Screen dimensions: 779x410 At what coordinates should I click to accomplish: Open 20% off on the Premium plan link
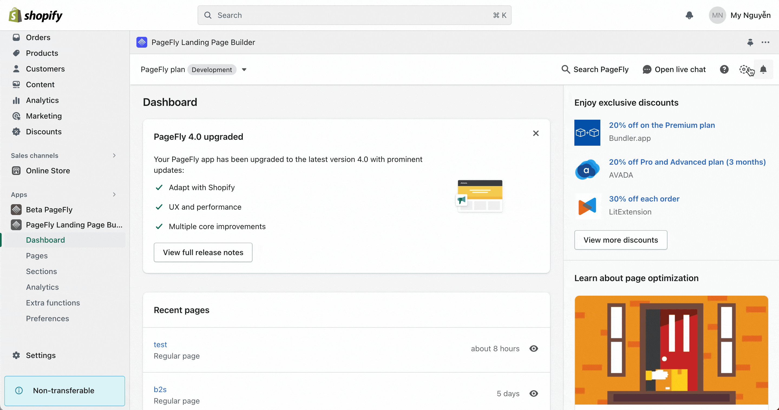pos(662,125)
